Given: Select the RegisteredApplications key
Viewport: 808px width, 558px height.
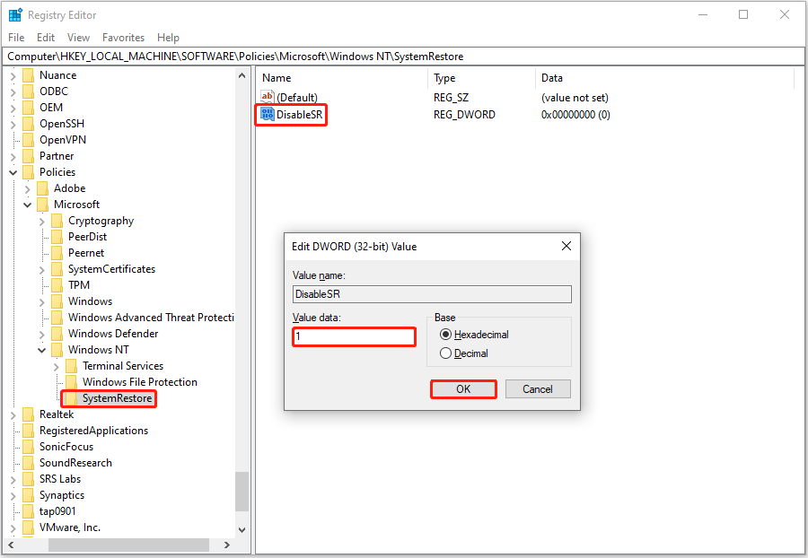Looking at the screenshot, I should (93, 431).
